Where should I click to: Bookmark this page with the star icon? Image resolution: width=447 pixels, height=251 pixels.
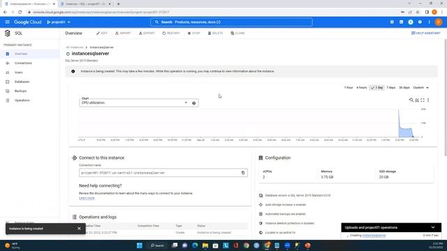pos(418,13)
